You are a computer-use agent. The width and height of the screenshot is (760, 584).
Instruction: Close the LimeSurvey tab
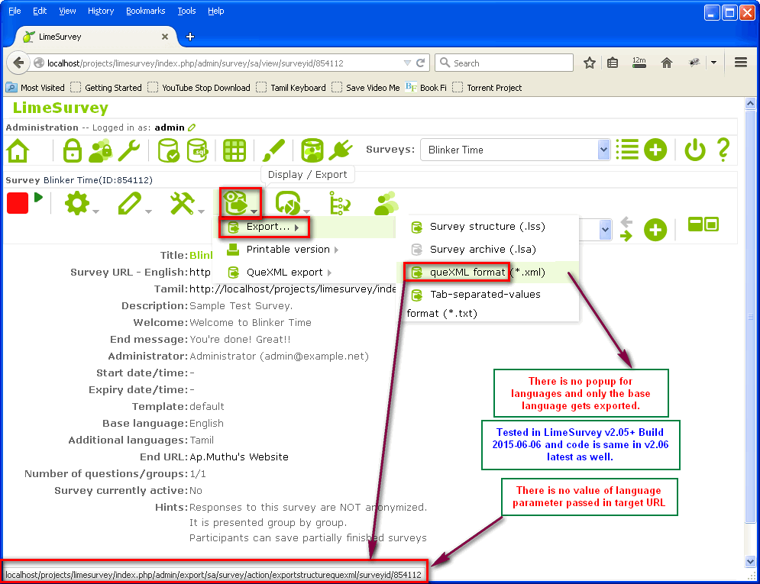165,37
